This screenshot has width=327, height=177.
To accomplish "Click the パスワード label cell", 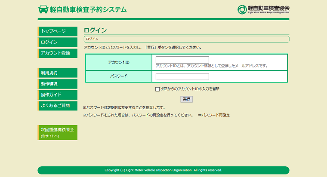I will pyautogui.click(x=119, y=76).
